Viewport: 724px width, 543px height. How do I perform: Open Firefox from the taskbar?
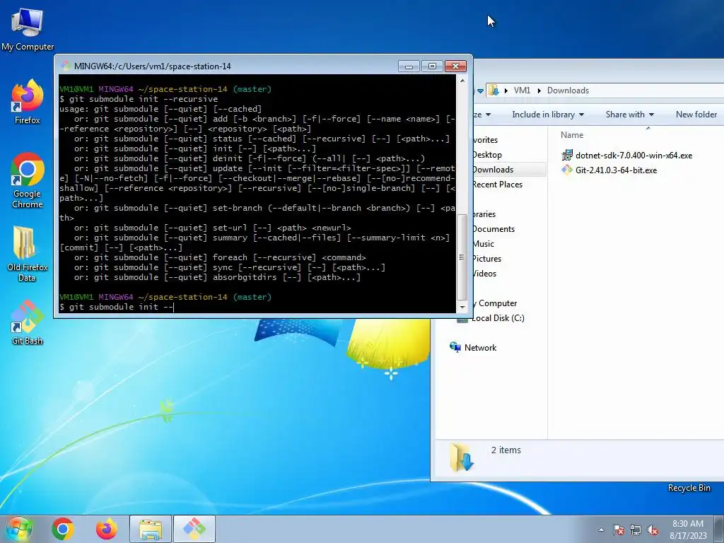click(106, 529)
